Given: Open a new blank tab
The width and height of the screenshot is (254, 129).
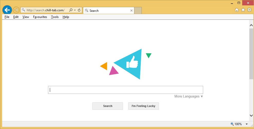Looking at the screenshot, I should pyautogui.click(x=138, y=11).
